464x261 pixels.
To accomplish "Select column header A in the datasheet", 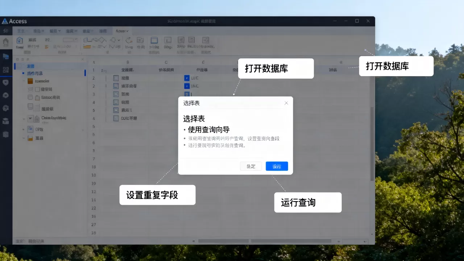I will [x=94, y=62].
